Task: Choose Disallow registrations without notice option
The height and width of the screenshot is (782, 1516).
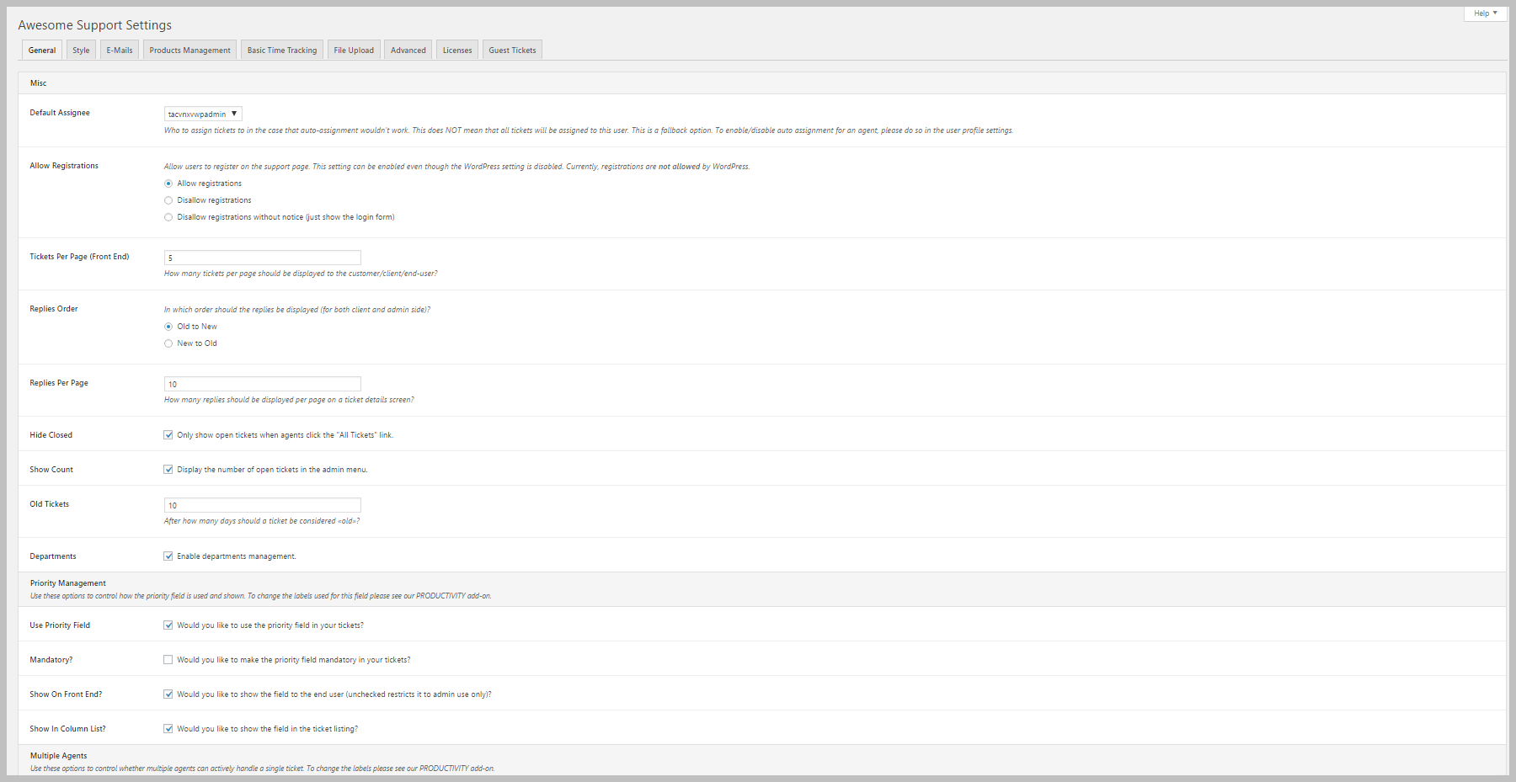Action: click(x=168, y=217)
